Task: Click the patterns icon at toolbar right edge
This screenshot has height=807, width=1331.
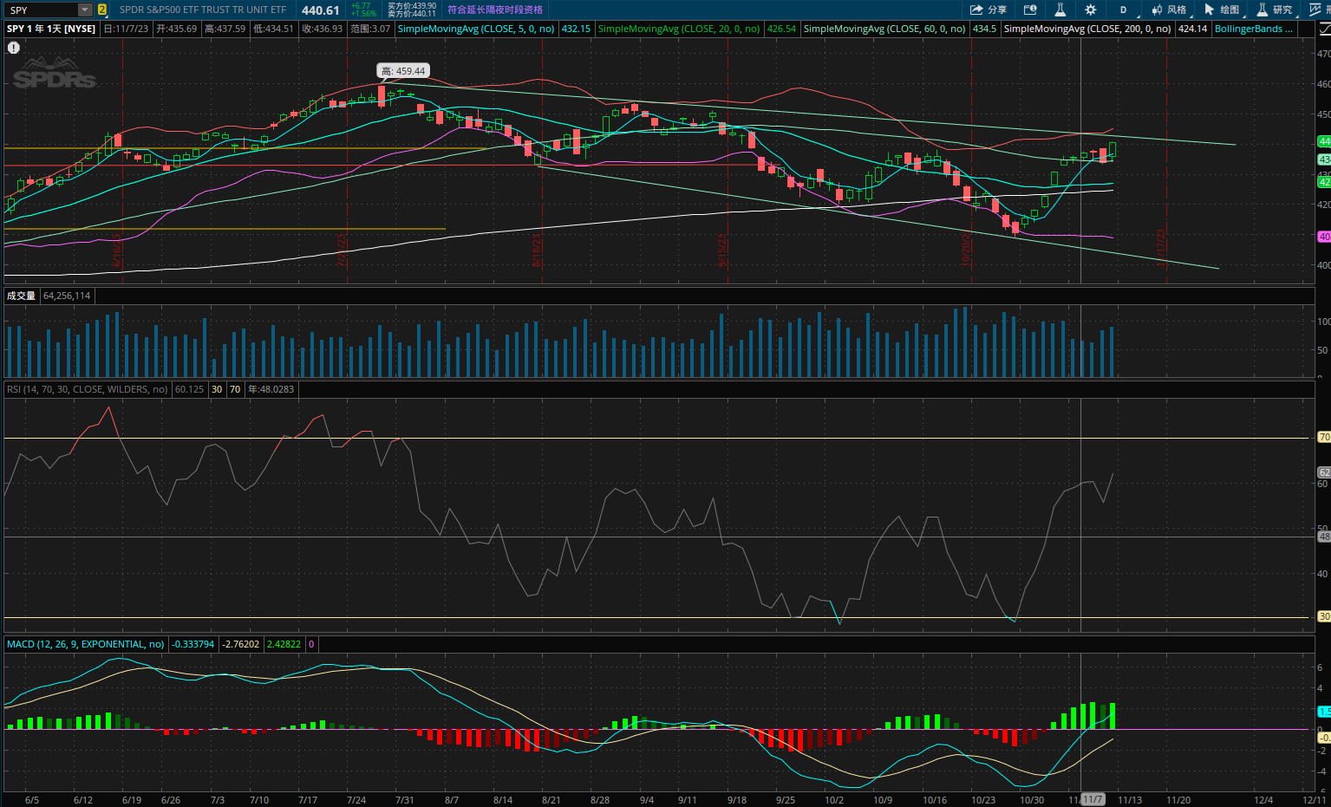Action: coord(1316,10)
